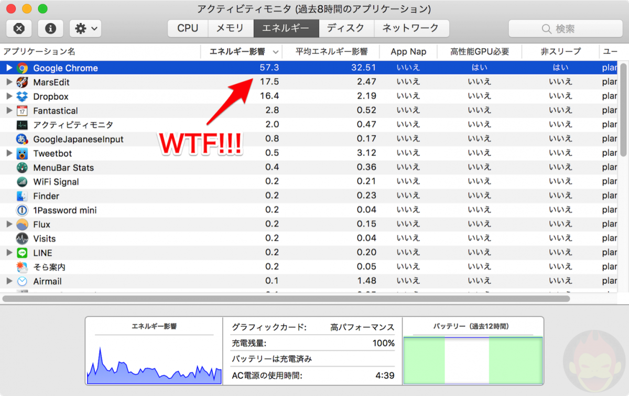This screenshot has height=396, width=629.
Task: Open process details with the info button
Action: click(50, 28)
